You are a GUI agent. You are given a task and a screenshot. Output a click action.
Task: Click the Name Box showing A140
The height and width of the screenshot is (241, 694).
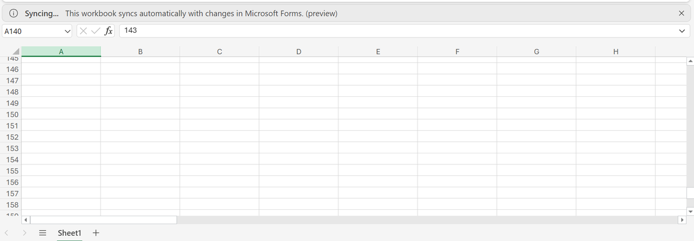[31, 31]
